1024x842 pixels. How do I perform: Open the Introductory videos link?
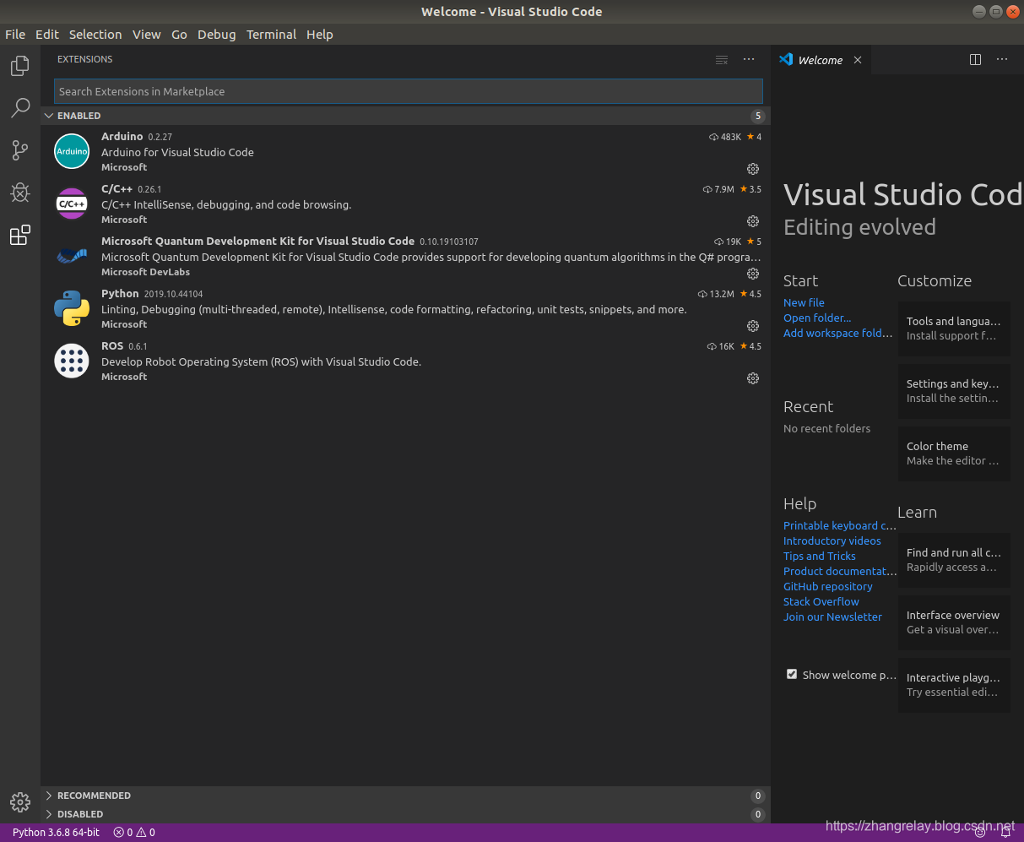[832, 541]
